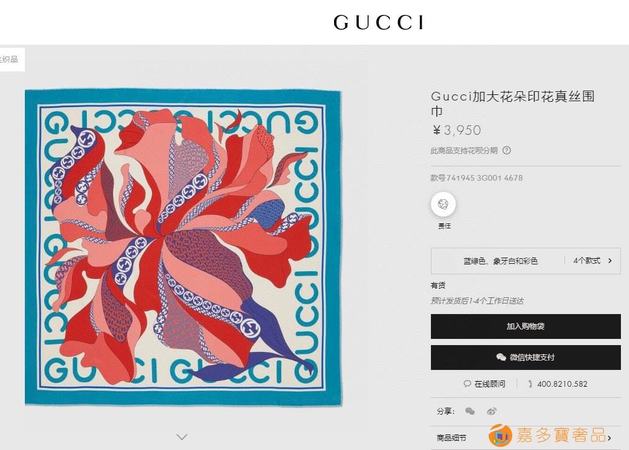Click the 嘉多寶奢品 watermark logo icon

pyautogui.click(x=500, y=436)
